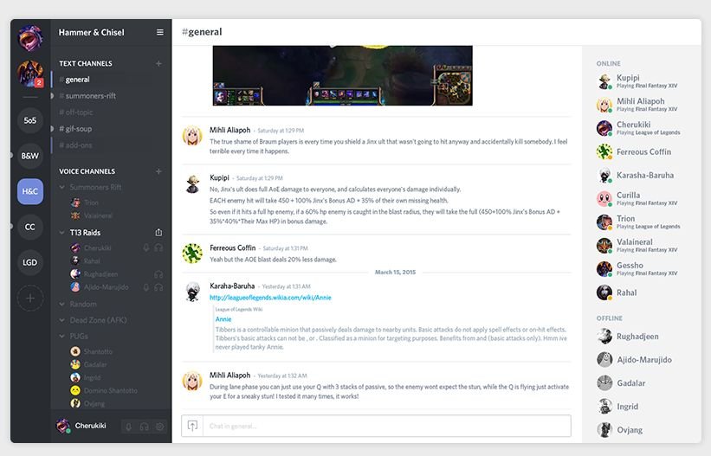The height and width of the screenshot is (456, 711).
Task: Click Shantotto in PUGs voice channel
Action: 92,351
